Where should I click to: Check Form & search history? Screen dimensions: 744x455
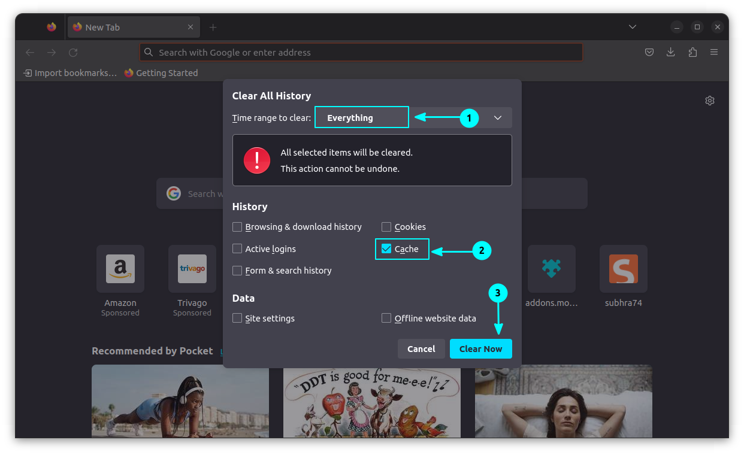tap(237, 271)
